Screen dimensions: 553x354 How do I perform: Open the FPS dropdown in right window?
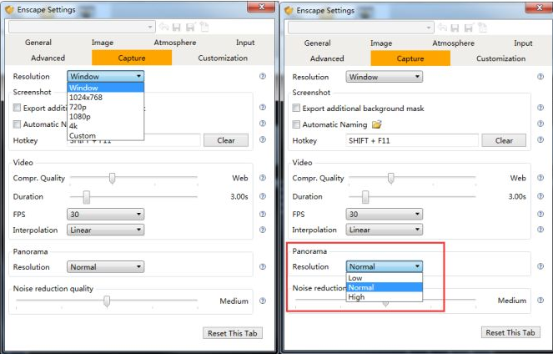pos(384,214)
